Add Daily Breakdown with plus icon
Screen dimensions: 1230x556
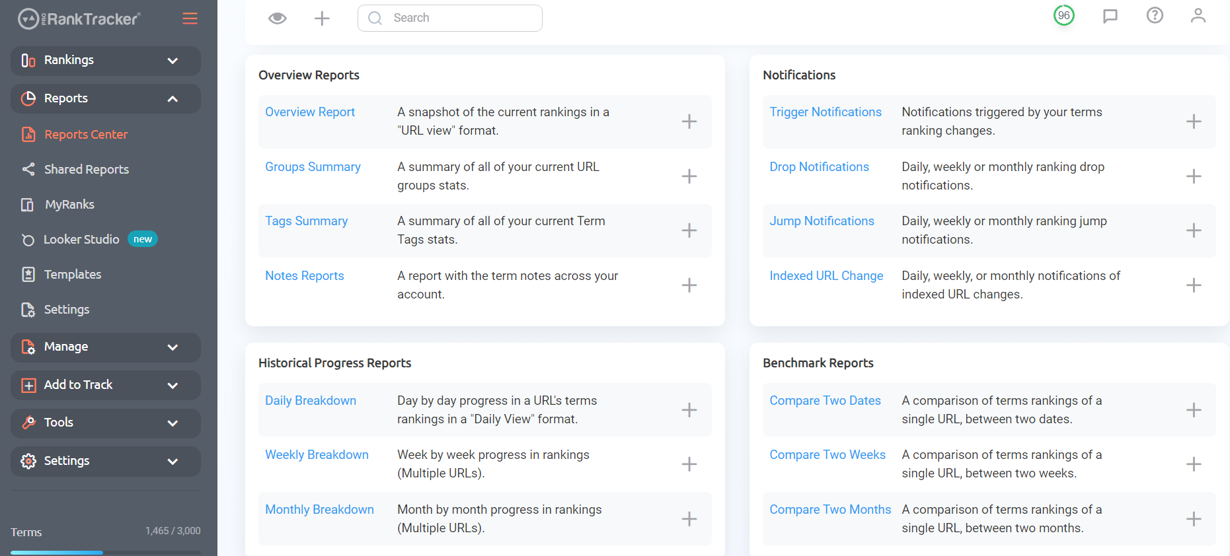point(689,410)
